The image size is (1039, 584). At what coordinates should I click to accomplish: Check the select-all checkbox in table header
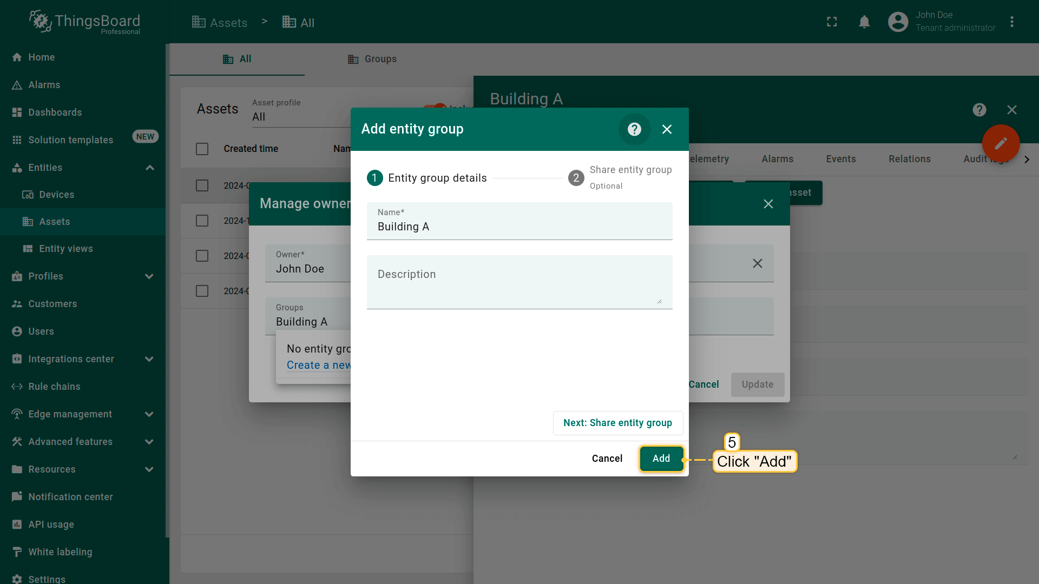tap(202, 149)
